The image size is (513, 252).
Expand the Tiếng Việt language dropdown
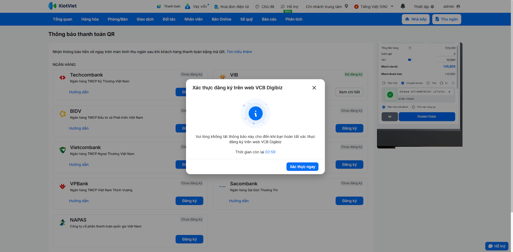click(392, 6)
